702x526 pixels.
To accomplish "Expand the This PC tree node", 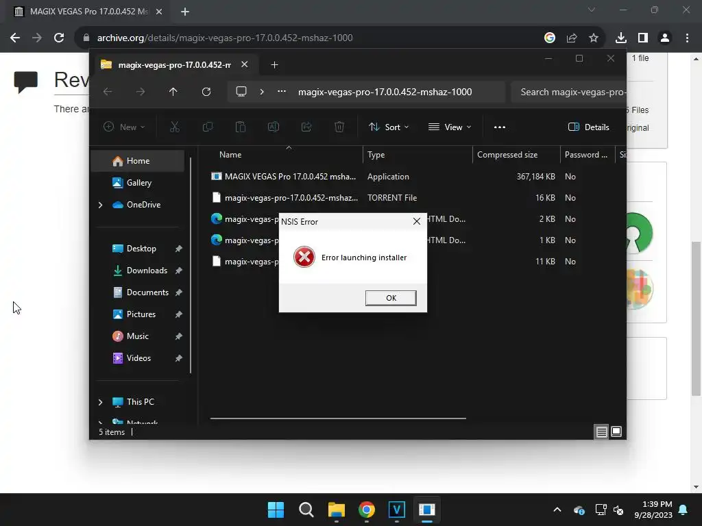I will (x=100, y=402).
